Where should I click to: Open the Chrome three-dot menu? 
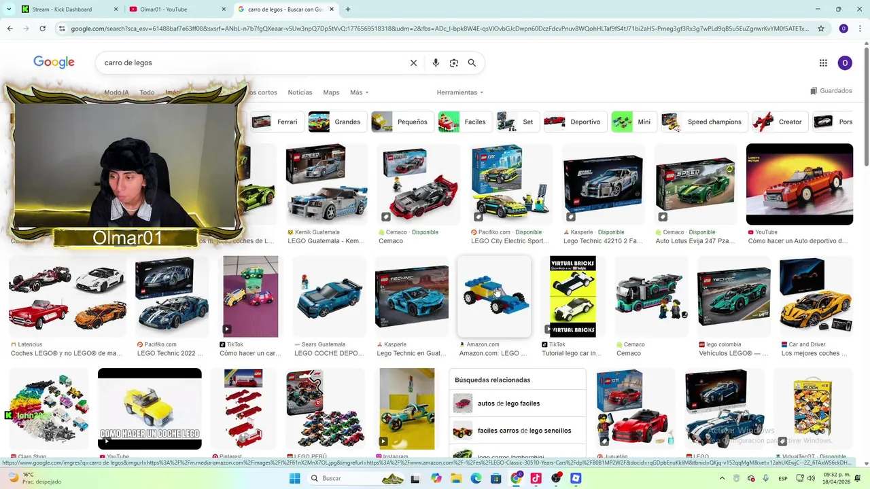coord(859,29)
